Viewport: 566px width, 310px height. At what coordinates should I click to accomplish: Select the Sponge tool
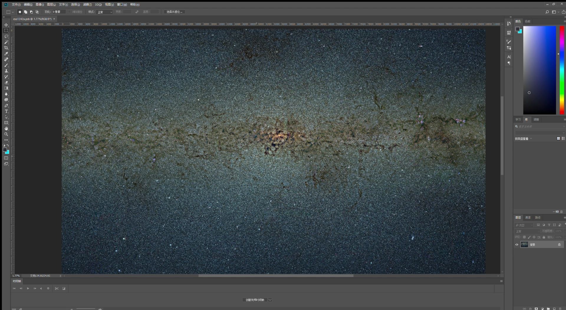[x=6, y=100]
